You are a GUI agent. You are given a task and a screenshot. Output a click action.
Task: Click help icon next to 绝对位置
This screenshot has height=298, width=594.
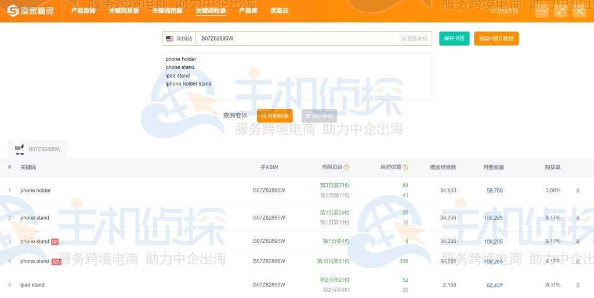tap(405, 168)
